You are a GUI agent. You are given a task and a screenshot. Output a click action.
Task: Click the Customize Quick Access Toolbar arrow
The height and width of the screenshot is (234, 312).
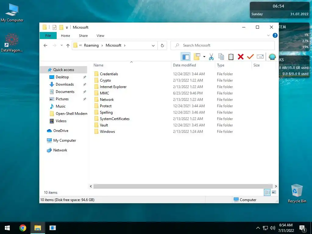[67, 27]
